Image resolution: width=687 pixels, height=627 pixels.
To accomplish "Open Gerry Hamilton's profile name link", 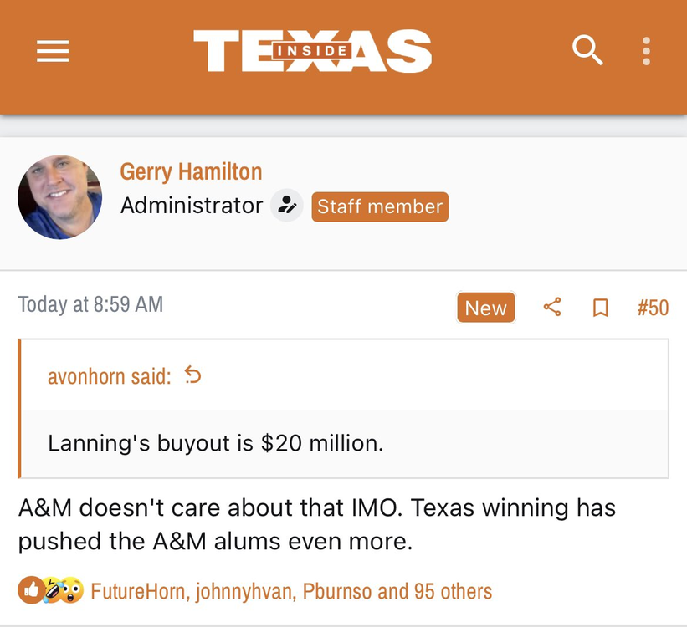I will (191, 171).
